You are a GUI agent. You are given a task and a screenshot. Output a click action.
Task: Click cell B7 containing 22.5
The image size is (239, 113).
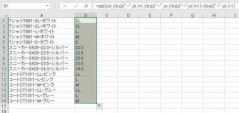click(86, 52)
